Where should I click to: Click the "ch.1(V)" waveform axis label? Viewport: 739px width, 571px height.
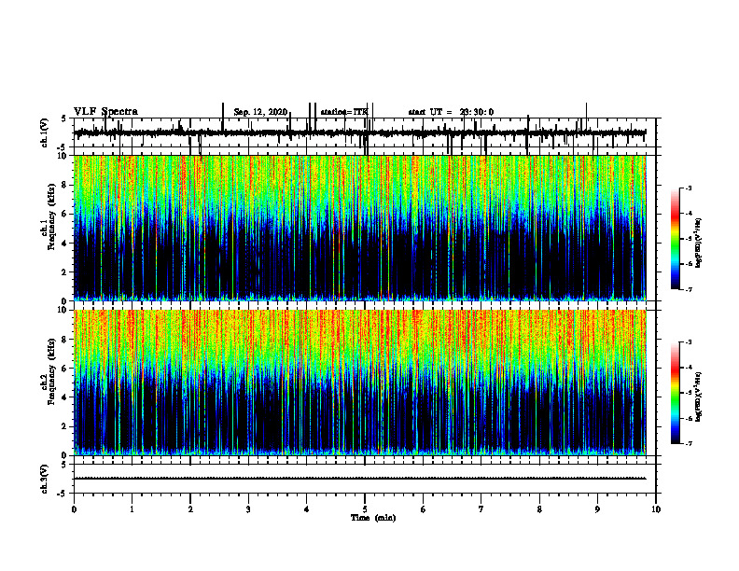[44, 132]
